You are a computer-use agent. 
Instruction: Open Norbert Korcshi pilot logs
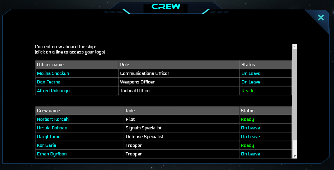click(163, 119)
